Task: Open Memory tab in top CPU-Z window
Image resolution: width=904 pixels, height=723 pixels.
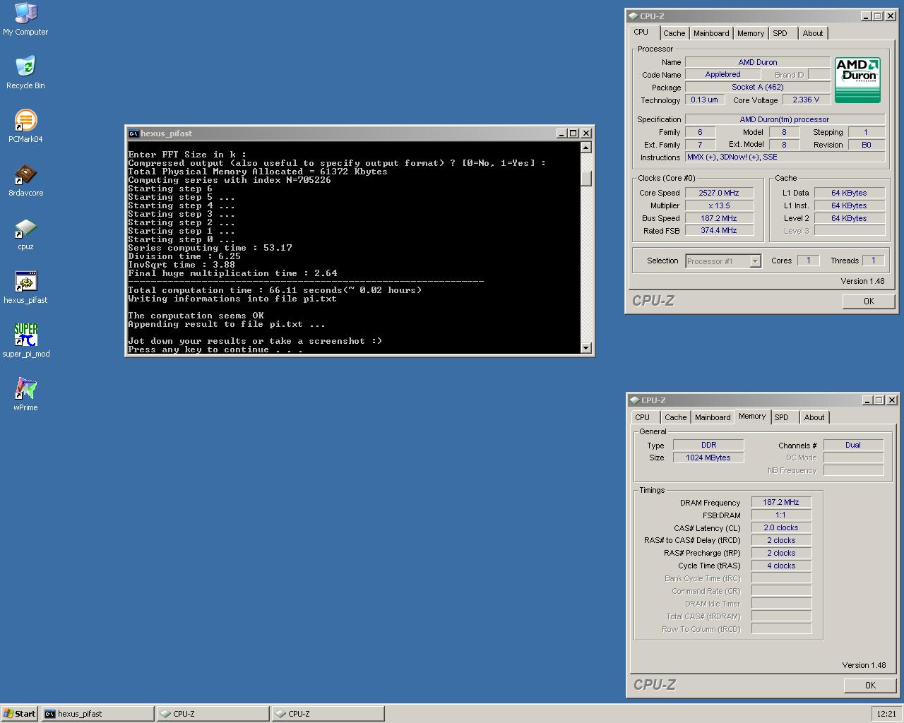Action: click(751, 33)
